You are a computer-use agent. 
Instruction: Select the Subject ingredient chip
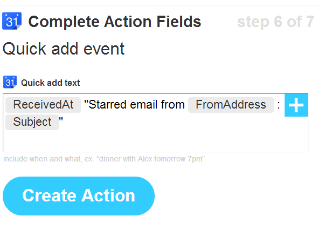[32, 122]
